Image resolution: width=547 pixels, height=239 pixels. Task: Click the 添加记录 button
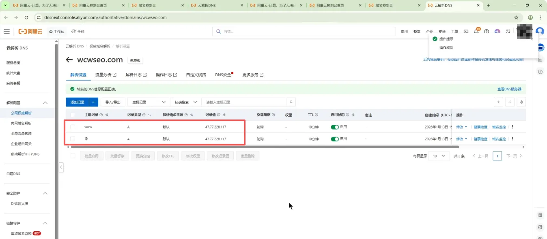pyautogui.click(x=77, y=102)
